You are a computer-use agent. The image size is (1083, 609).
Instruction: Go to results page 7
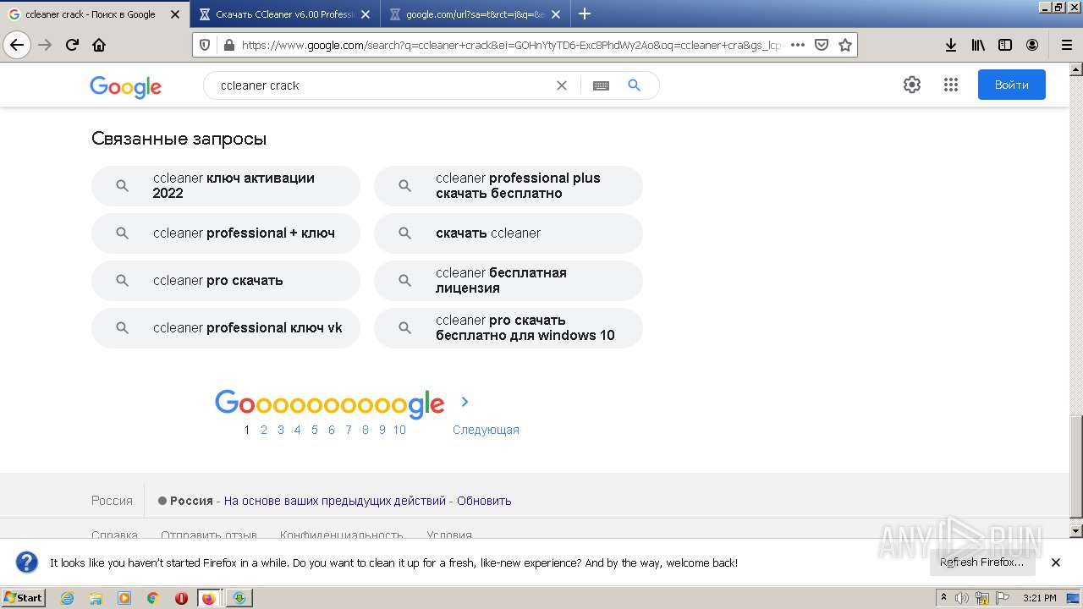click(348, 430)
